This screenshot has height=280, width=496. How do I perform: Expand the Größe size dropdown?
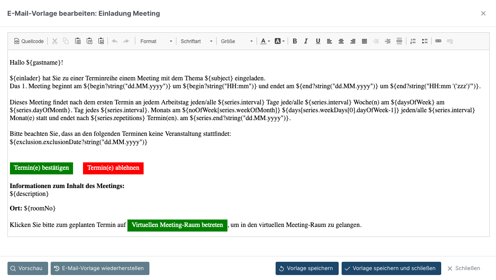pos(237,41)
